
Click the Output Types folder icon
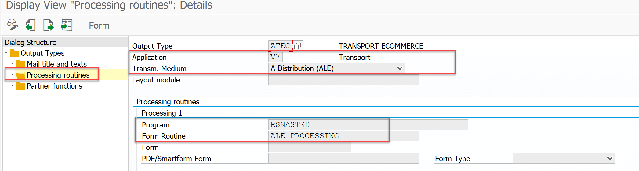click(14, 53)
